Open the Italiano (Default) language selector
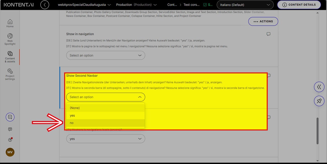Screen dimensions: 327x164 (245, 5)
